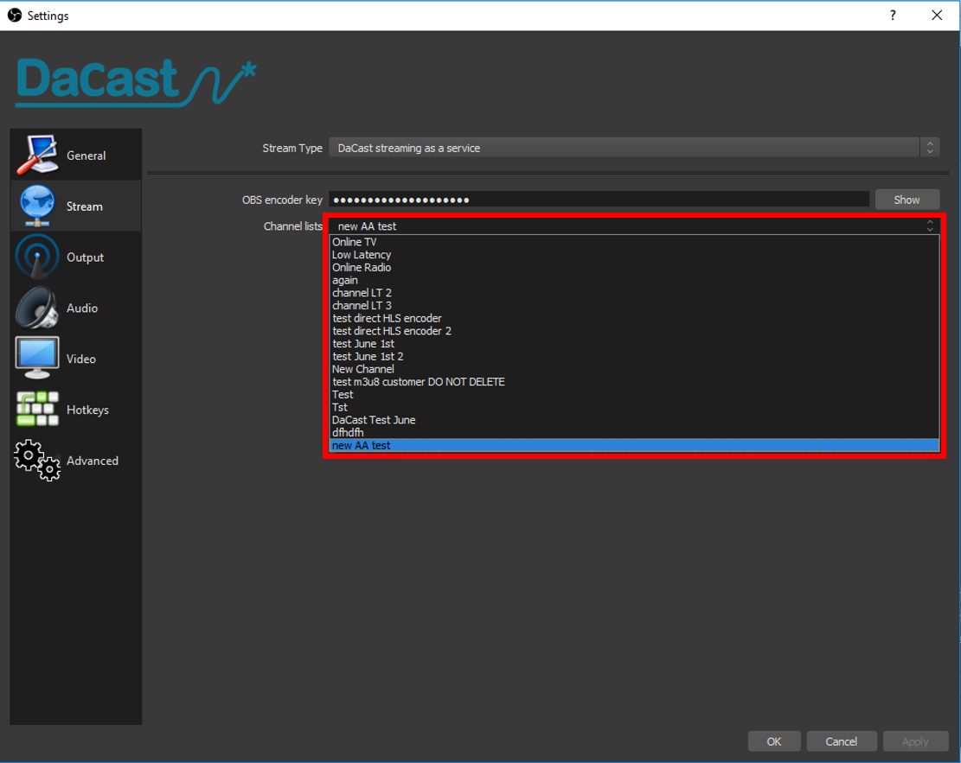Screen dimensions: 961x763
Task: Select channel LT 3
Action: coord(634,306)
